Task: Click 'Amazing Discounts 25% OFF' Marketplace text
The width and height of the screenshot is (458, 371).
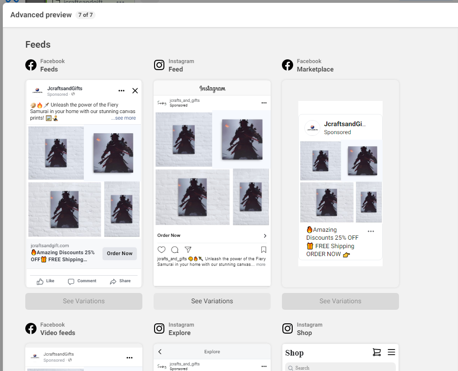Action: pyautogui.click(x=332, y=234)
